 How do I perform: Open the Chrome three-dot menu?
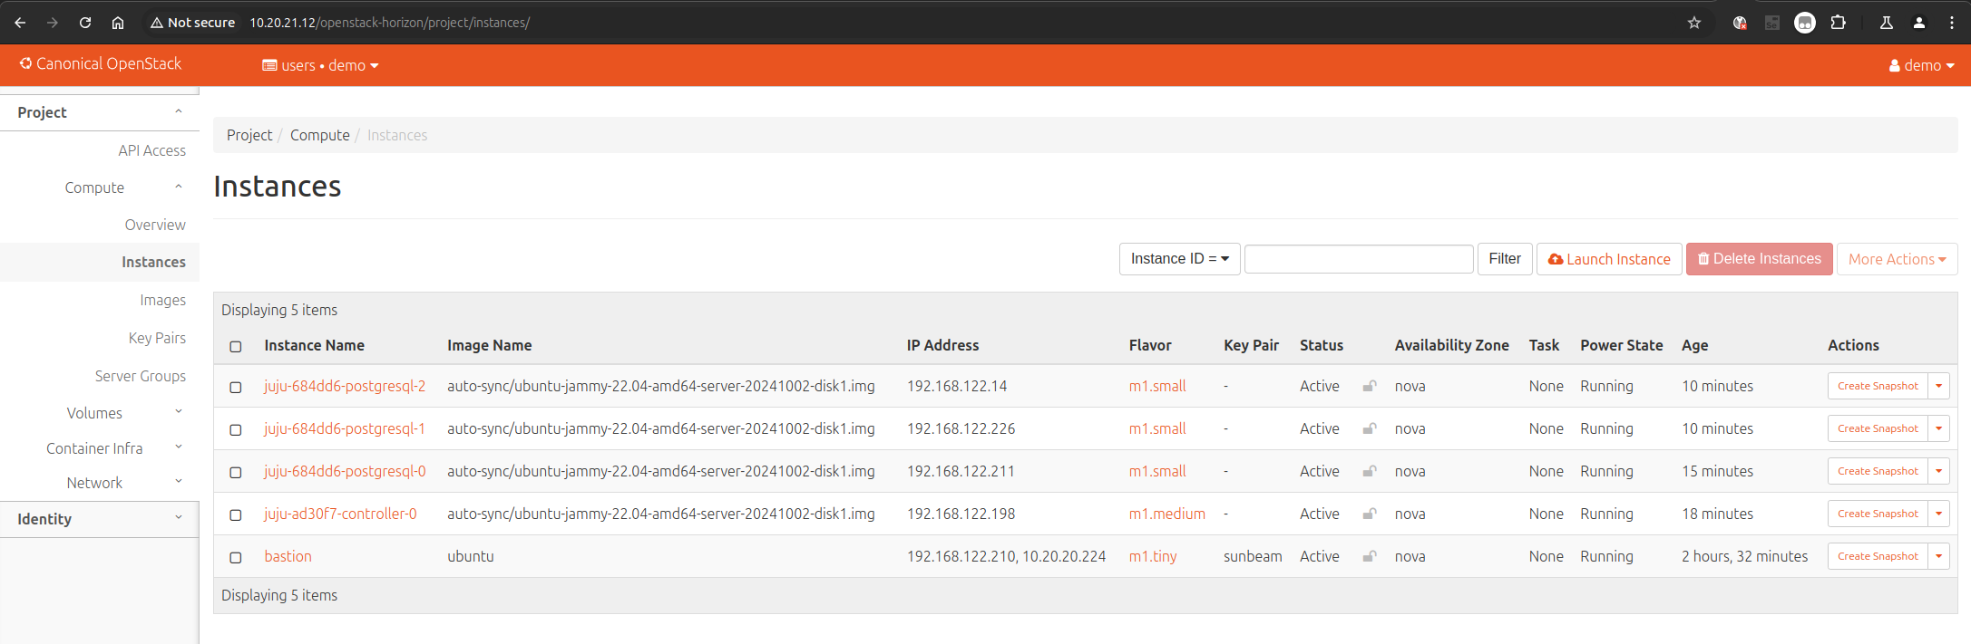point(1952,23)
